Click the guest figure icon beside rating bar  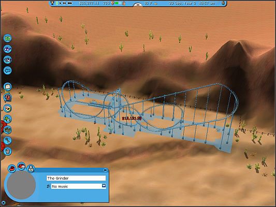point(124,3)
